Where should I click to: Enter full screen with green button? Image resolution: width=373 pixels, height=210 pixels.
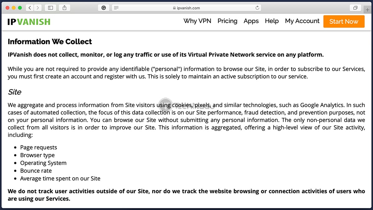coord(20,8)
